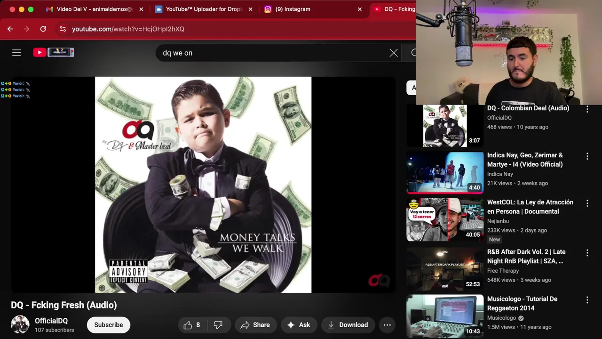The height and width of the screenshot is (339, 602).
Task: Click the '107 subscribers' text
Action: (x=55, y=330)
